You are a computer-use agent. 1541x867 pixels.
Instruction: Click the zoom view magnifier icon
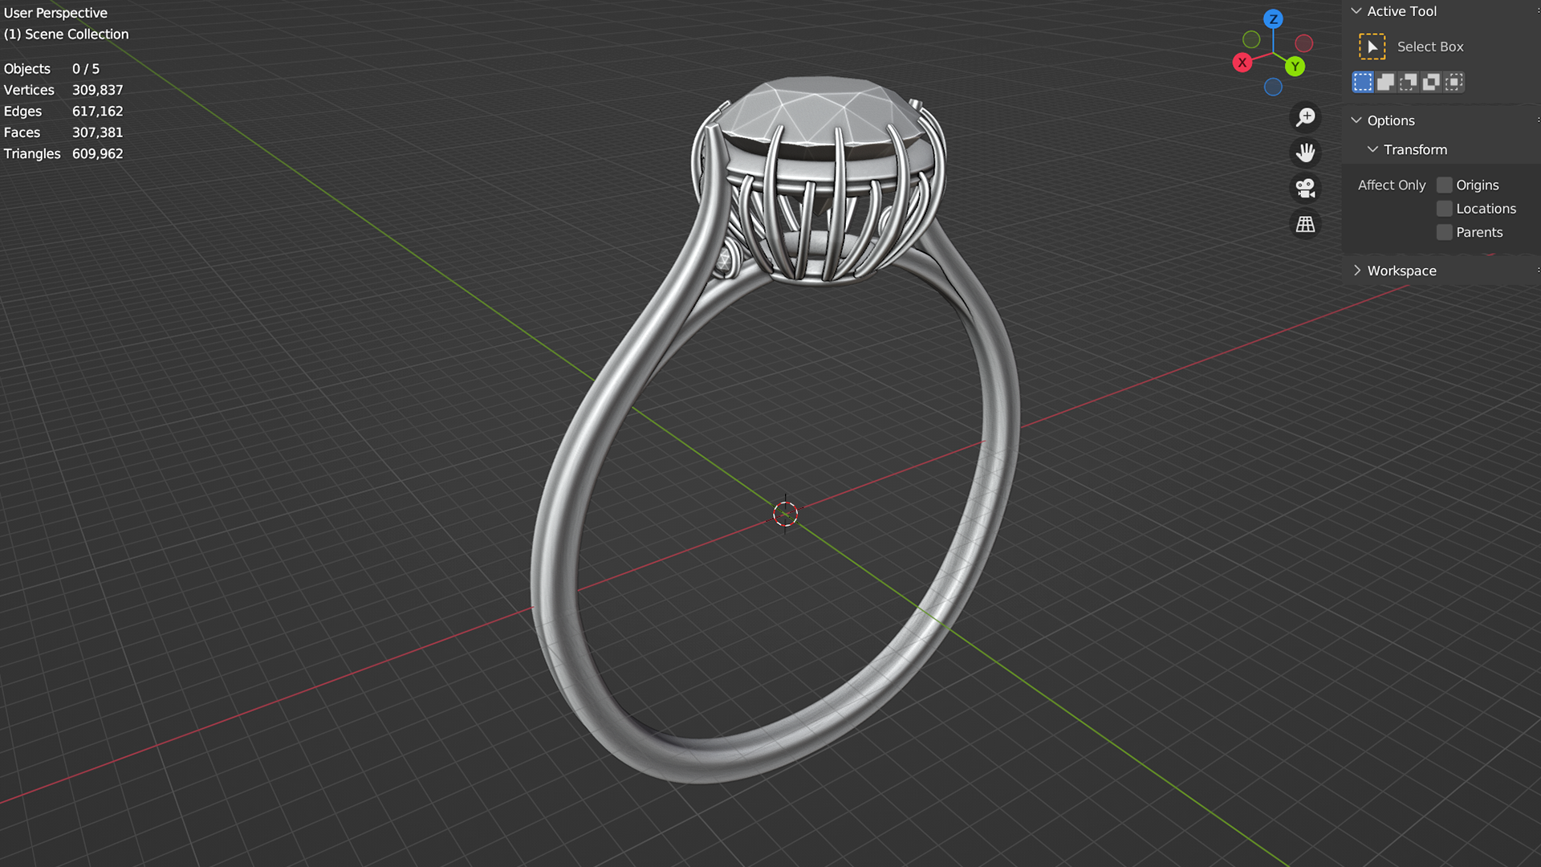1306,117
